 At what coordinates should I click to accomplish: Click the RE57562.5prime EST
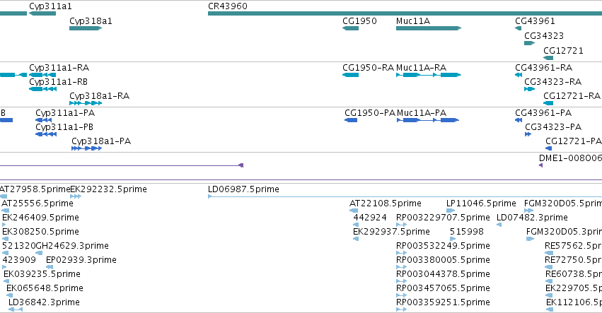[x=549, y=253]
